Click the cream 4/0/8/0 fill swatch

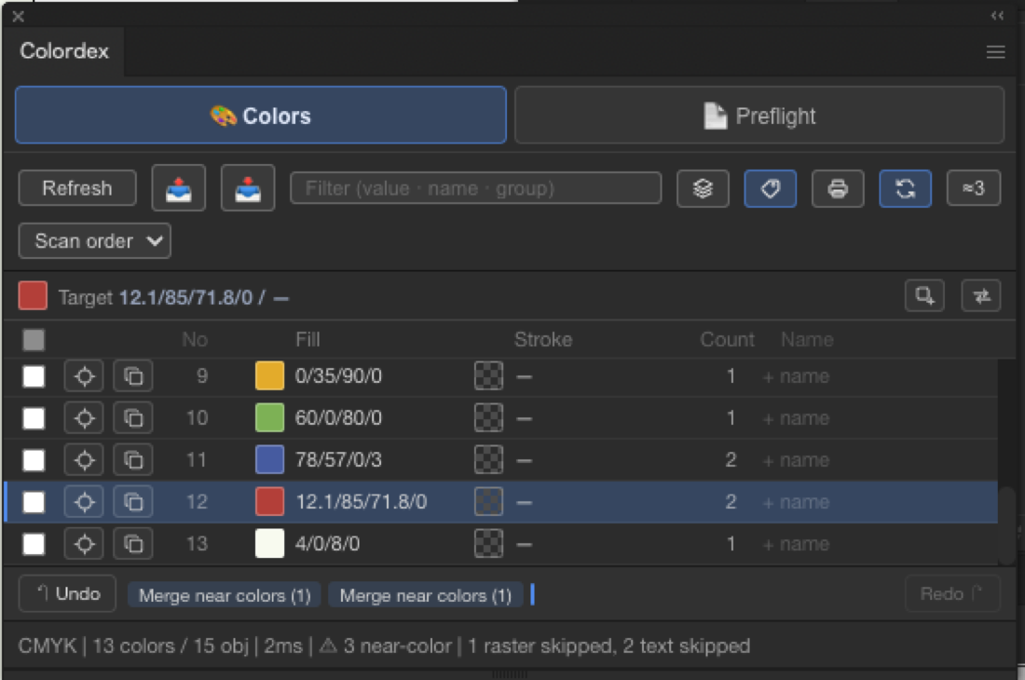269,543
